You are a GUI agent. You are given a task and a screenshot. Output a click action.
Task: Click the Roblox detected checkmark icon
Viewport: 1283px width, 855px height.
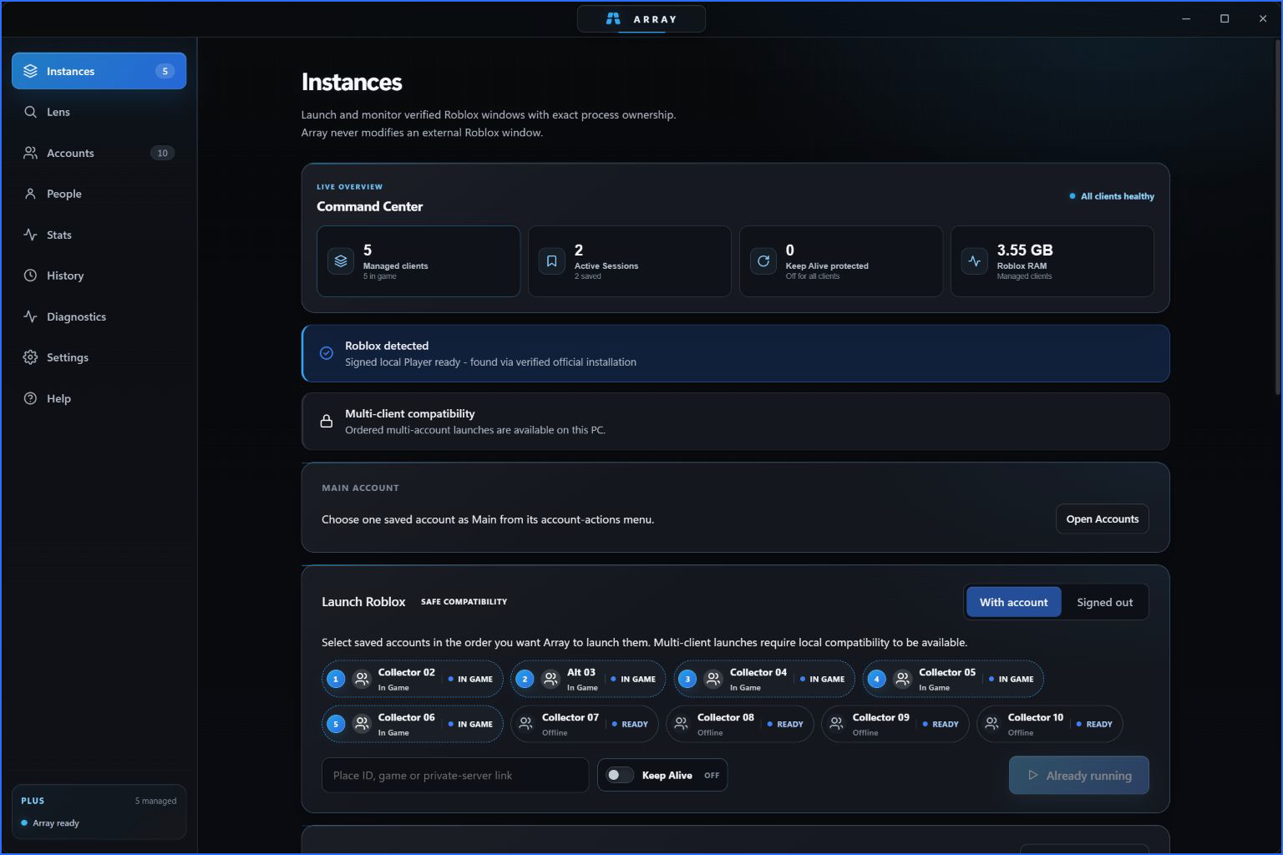point(327,353)
